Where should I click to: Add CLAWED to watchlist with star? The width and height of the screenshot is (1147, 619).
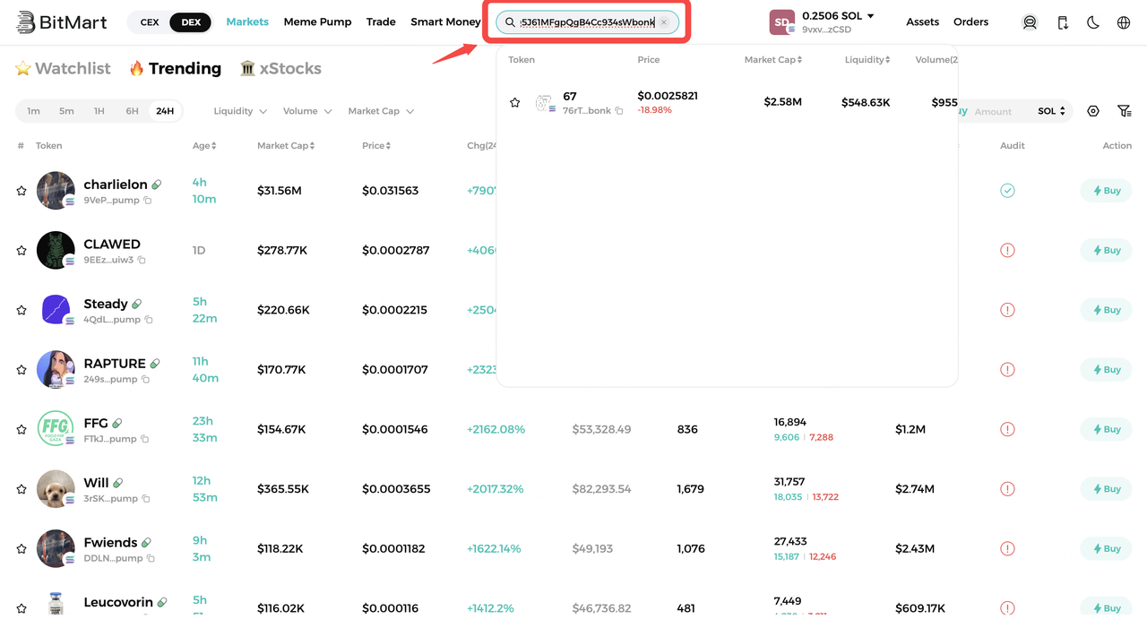[x=22, y=250]
